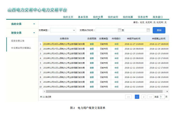Viewport: 181px width, 115px height.
Task: Click the previous page double-arrow button
Action: tap(128, 97)
